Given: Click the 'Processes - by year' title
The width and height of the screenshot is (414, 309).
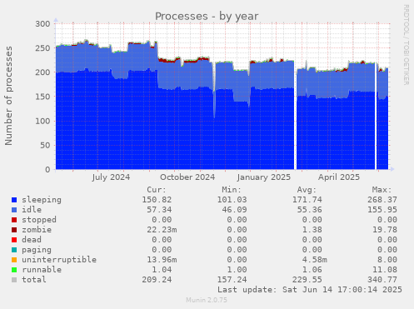Looking at the screenshot, I should [207, 17].
